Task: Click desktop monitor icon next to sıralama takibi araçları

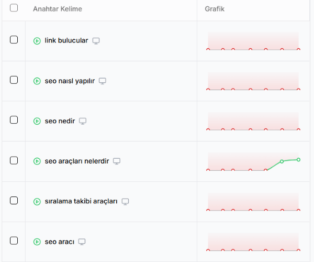Action: pyautogui.click(x=125, y=201)
